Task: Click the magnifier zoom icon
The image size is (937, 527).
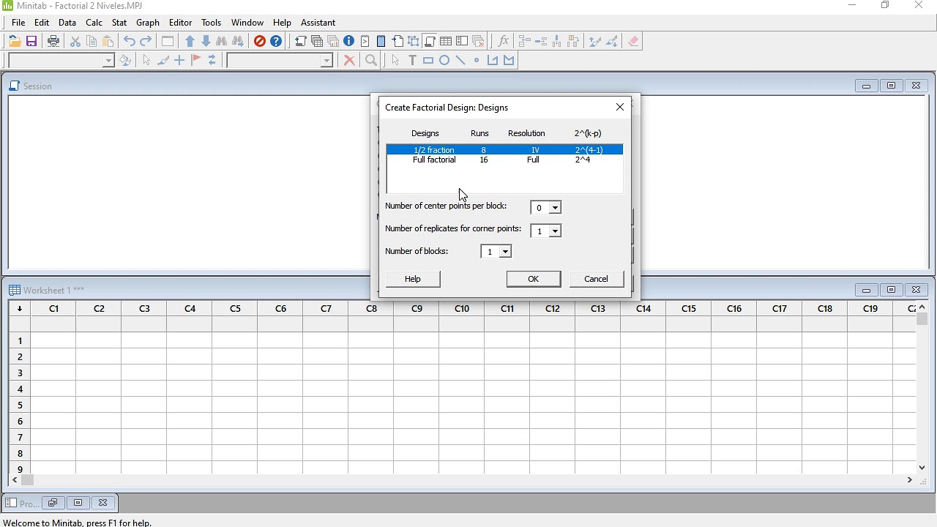Action: click(x=371, y=61)
